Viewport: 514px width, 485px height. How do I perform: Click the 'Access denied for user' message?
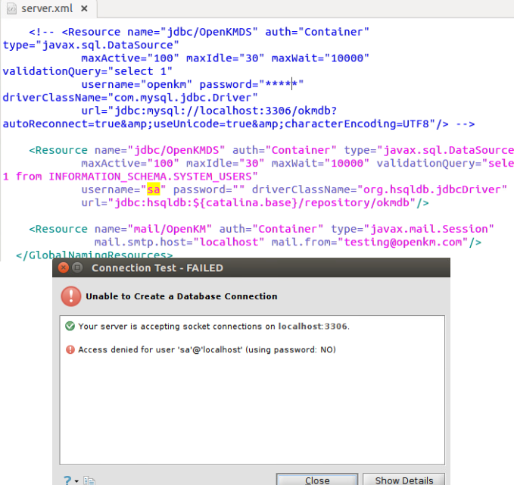pos(207,350)
